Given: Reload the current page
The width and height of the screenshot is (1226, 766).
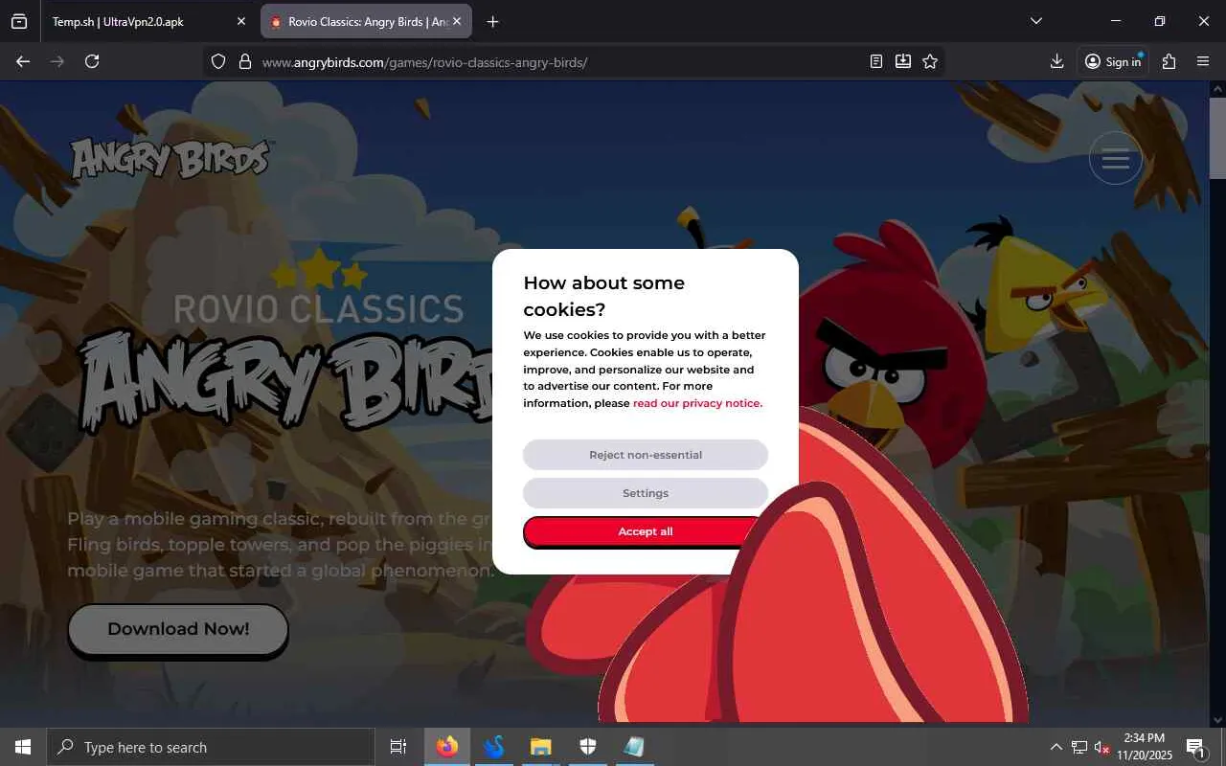Looking at the screenshot, I should pos(92,61).
